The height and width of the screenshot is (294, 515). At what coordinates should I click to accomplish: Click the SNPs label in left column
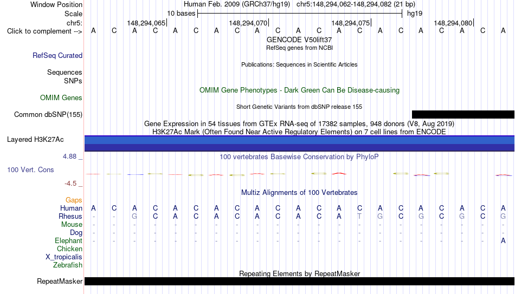73,81
